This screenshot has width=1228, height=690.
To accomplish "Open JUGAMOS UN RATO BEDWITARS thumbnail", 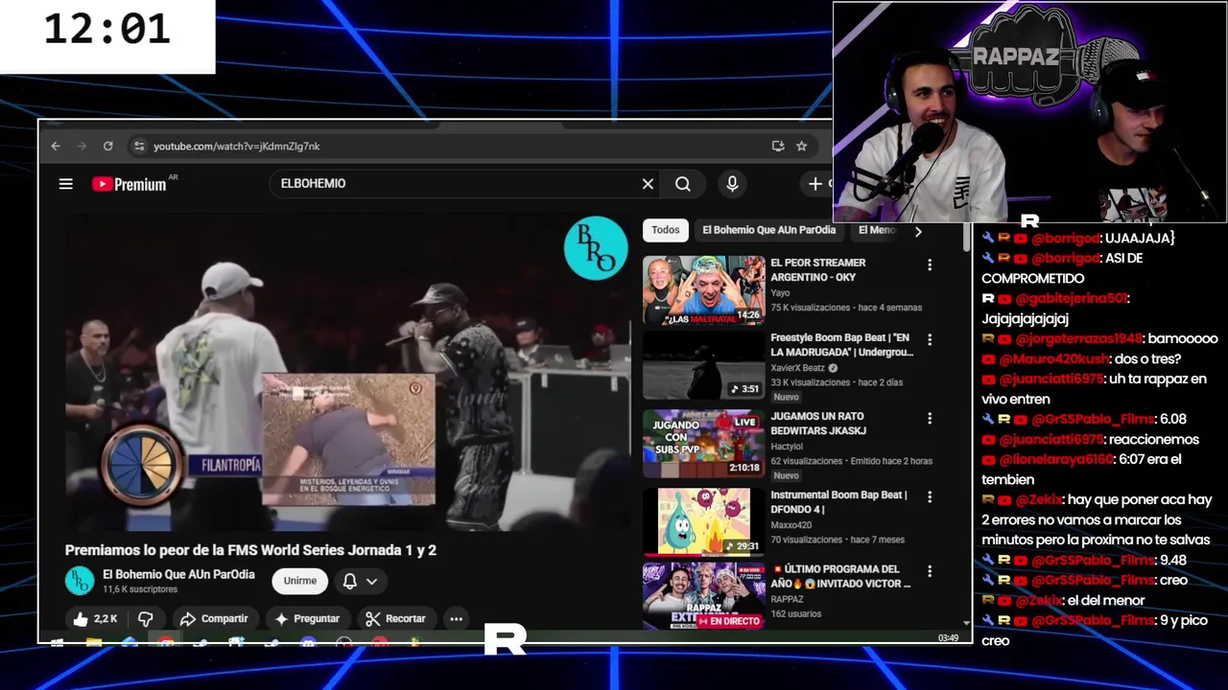I will (x=704, y=444).
